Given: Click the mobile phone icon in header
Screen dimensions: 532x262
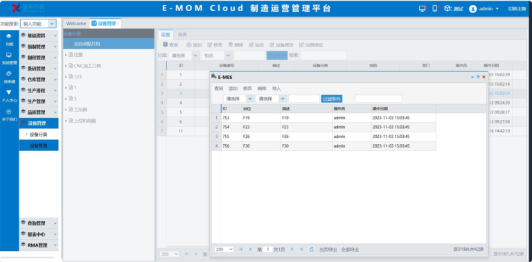Looking at the screenshot, I should [435, 8].
